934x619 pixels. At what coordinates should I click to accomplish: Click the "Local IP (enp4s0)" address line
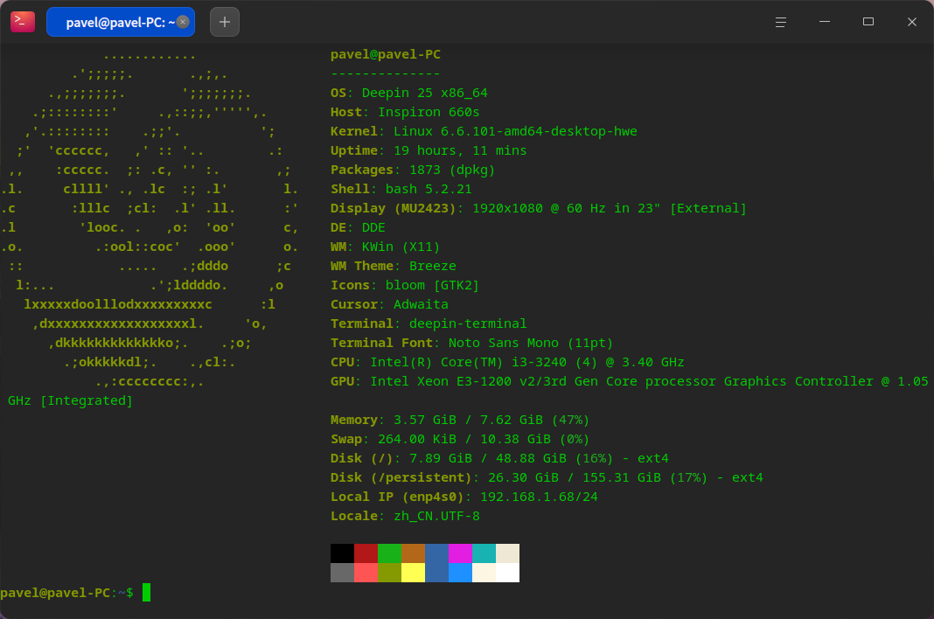click(x=464, y=497)
